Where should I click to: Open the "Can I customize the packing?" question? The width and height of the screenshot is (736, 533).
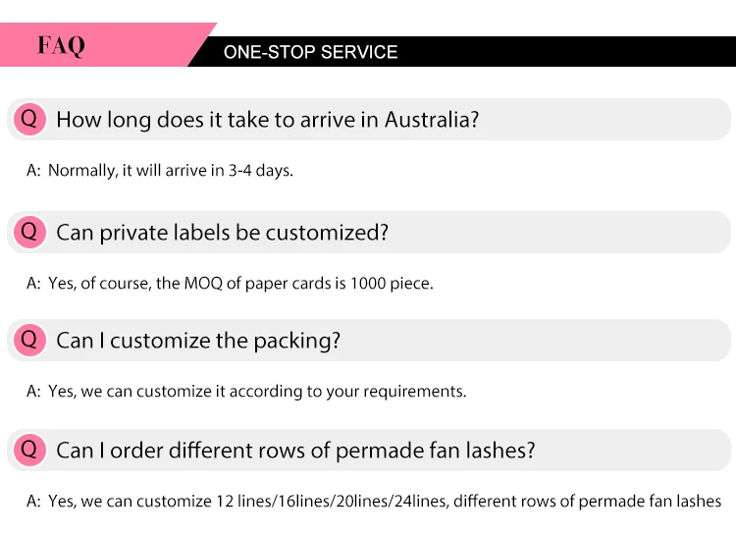tap(198, 341)
